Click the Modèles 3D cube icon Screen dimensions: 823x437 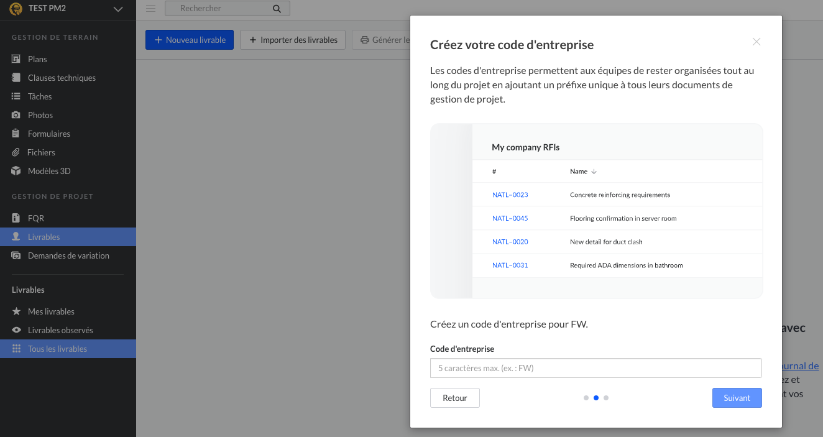(16, 171)
